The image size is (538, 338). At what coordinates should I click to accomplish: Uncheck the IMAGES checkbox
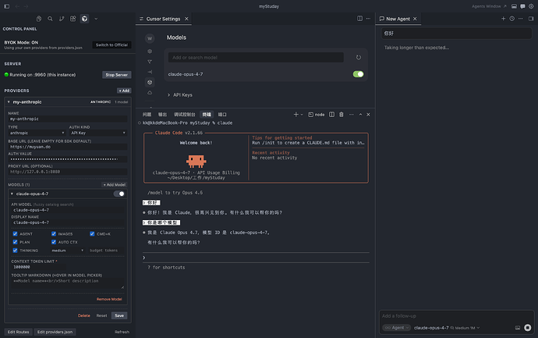pos(54,233)
